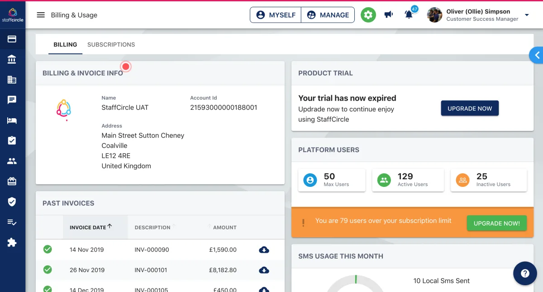
Task: Switch to MANAGE view
Action: pyautogui.click(x=328, y=15)
